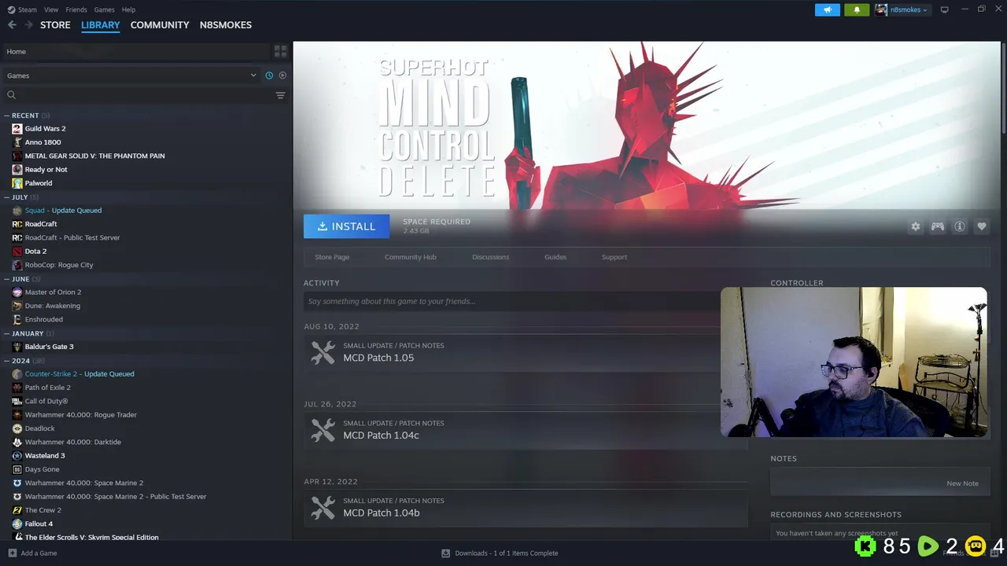1007x566 pixels.
Task: Select Anno 1800 in library list
Action: point(42,142)
